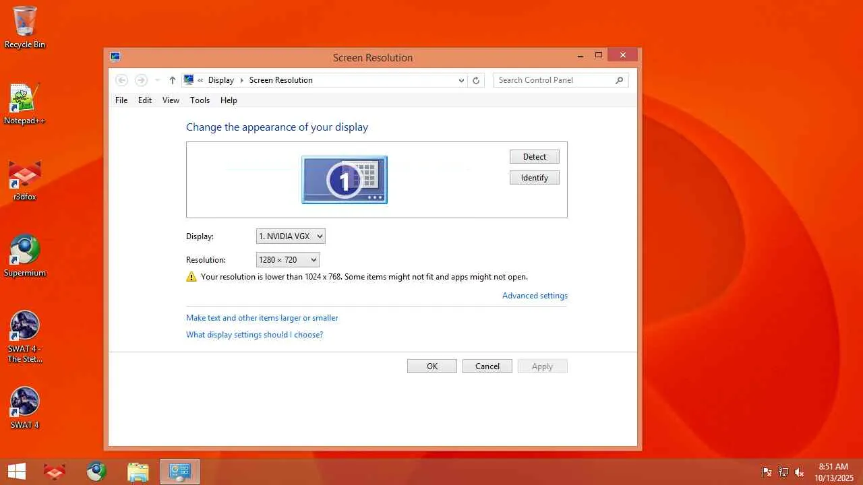This screenshot has height=485, width=863.
Task: Open the Help menu
Action: tap(229, 100)
